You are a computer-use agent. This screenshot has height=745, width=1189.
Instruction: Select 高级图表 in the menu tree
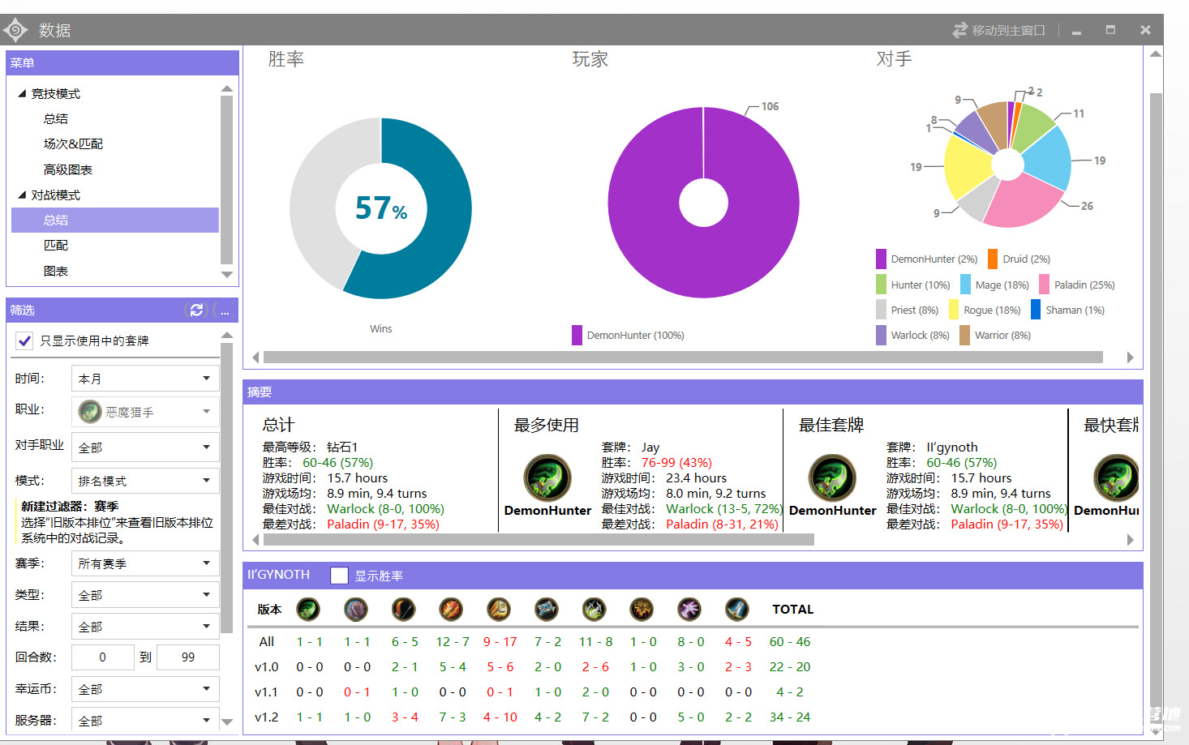pos(68,169)
